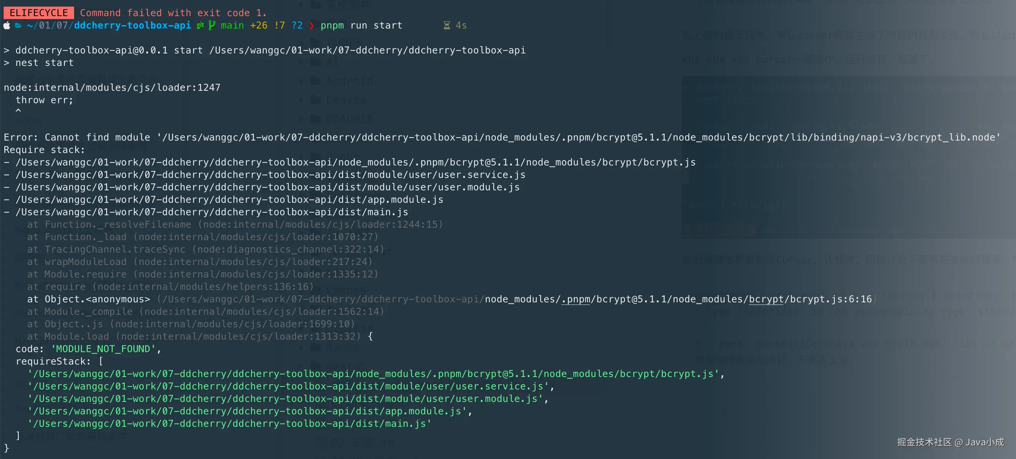Image resolution: width=1016 pixels, height=459 pixels.
Task: Click the ddcherry-toolbox-api directory in prompt
Action: coord(132,26)
